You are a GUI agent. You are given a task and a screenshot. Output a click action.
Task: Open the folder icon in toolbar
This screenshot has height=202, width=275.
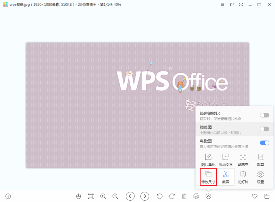pyautogui.click(x=267, y=196)
